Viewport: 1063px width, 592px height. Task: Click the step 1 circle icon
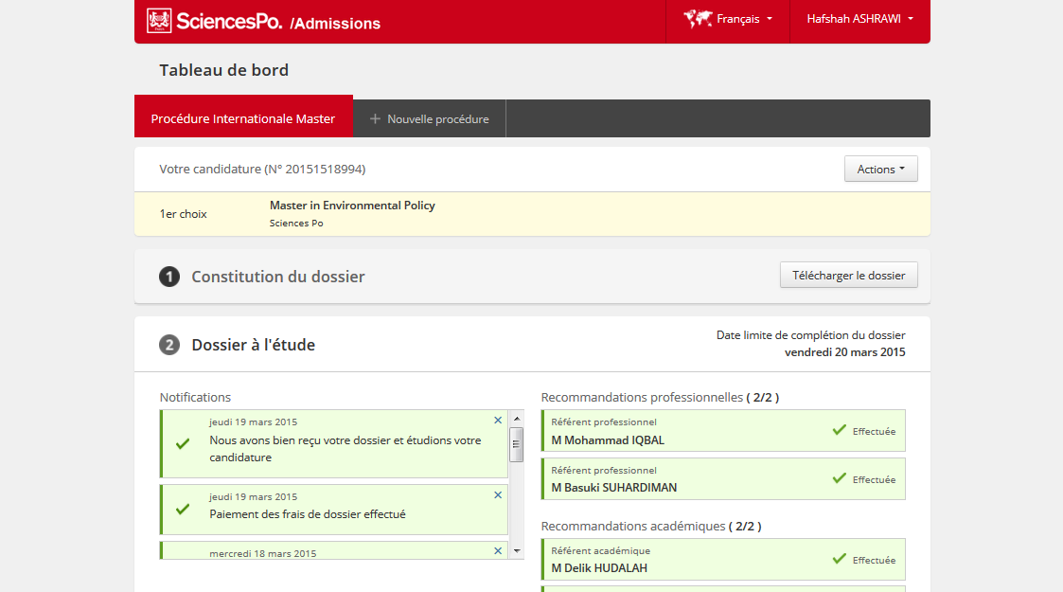[x=169, y=277]
